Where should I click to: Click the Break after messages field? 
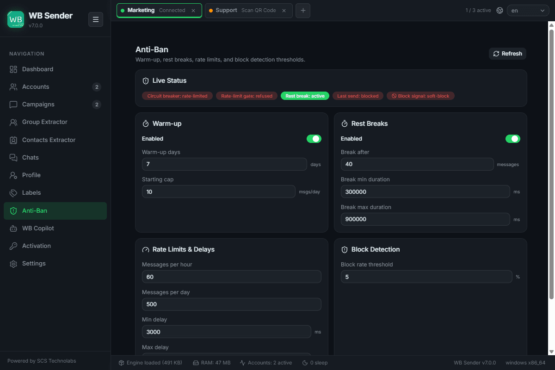tap(417, 164)
